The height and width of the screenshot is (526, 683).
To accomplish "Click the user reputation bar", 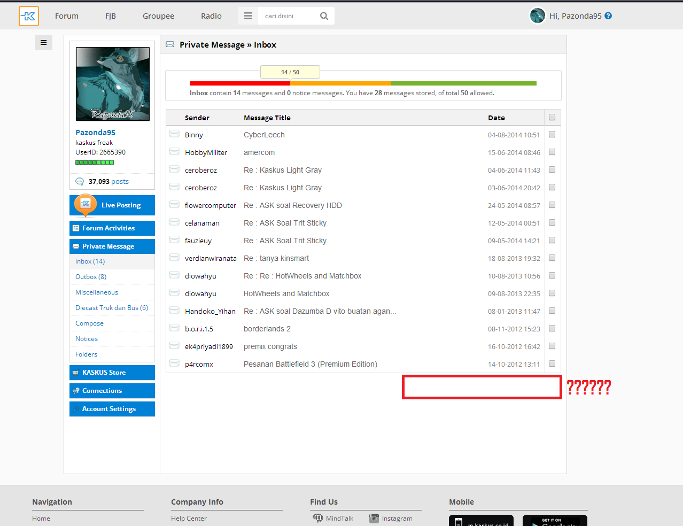I will point(95,163).
